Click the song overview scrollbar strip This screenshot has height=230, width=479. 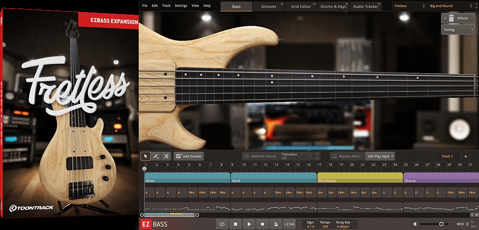pos(170,215)
